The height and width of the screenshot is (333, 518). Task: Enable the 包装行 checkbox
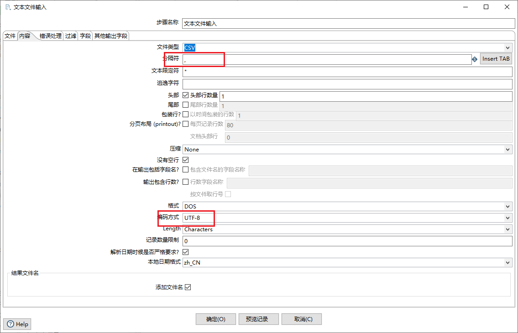(x=186, y=114)
